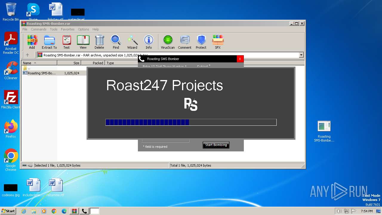Switch to SMS Bomber phone taskbar button

tap(84, 211)
